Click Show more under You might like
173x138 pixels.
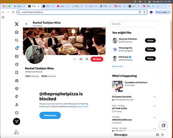tap(118, 66)
